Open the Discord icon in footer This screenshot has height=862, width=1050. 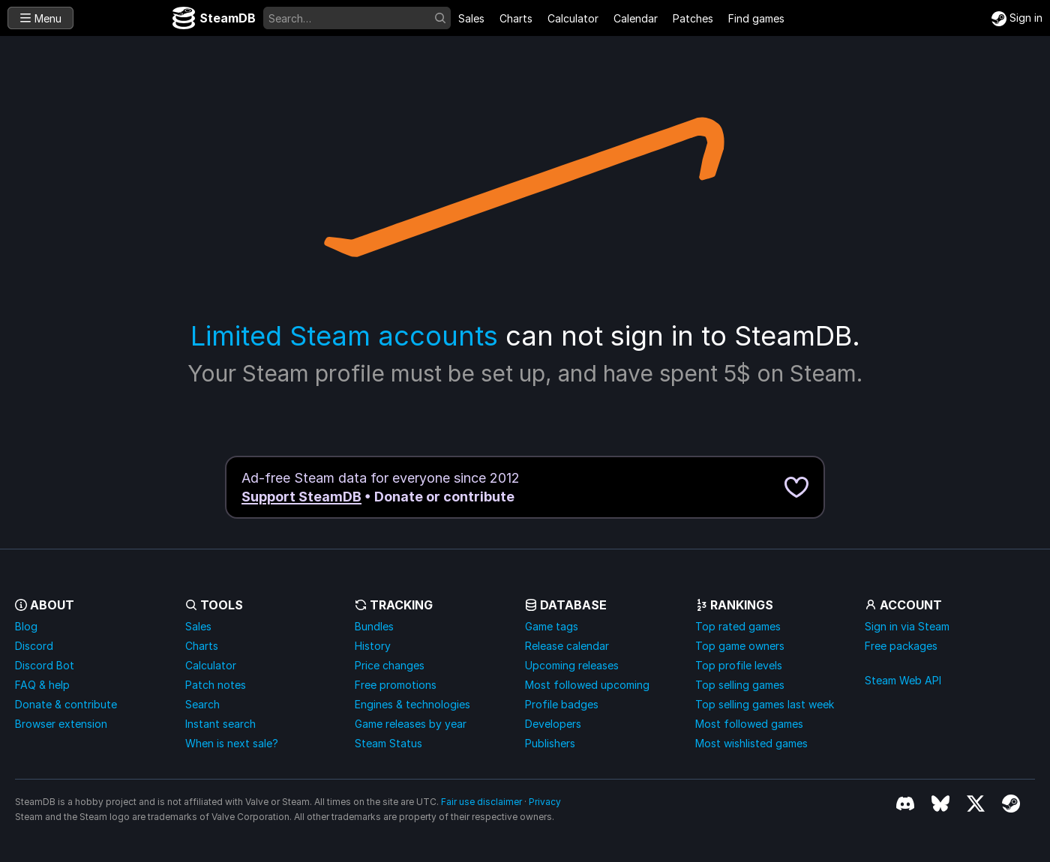(x=905, y=804)
